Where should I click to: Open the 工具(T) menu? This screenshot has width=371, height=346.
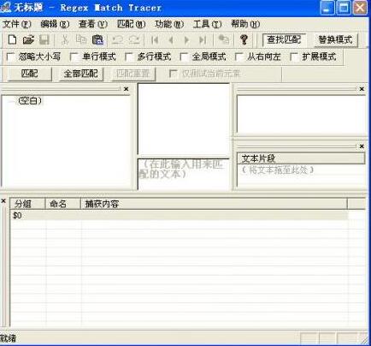tap(207, 24)
